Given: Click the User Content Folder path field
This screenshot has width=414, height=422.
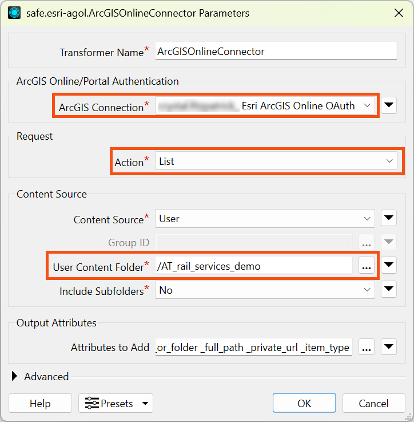Looking at the screenshot, I should coord(254,265).
